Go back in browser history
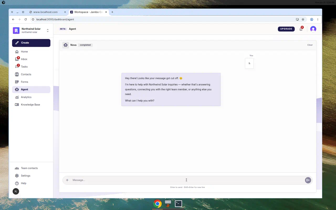 pyautogui.click(x=13, y=19)
